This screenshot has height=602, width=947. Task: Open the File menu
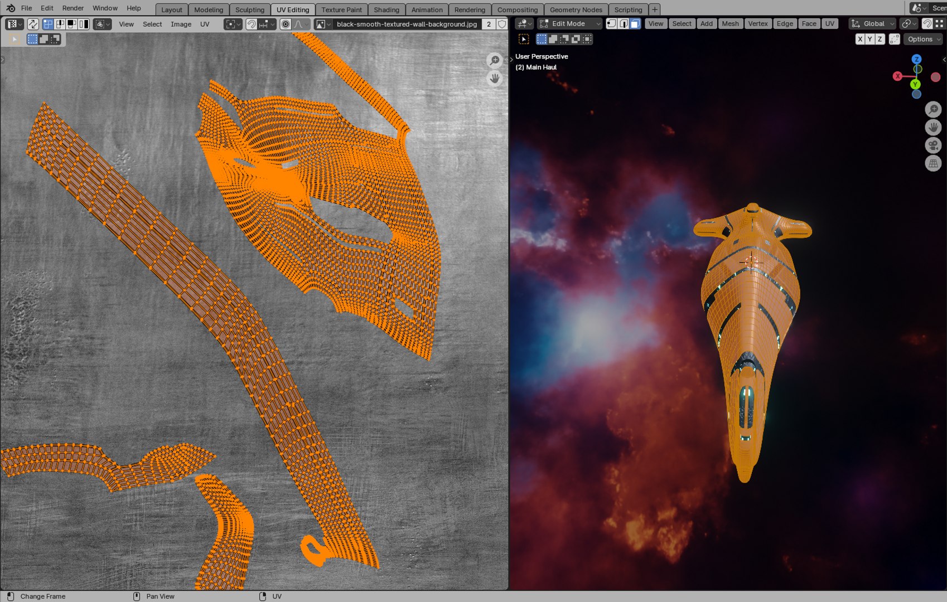(26, 8)
